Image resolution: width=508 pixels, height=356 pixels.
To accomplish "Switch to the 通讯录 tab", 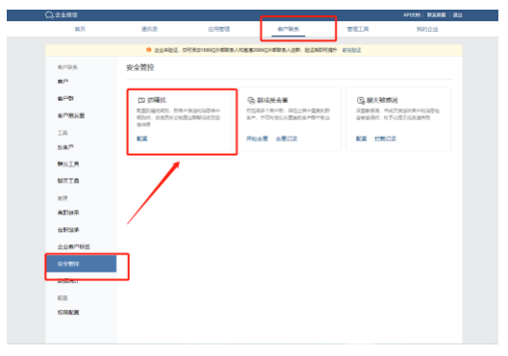I will pyautogui.click(x=149, y=29).
